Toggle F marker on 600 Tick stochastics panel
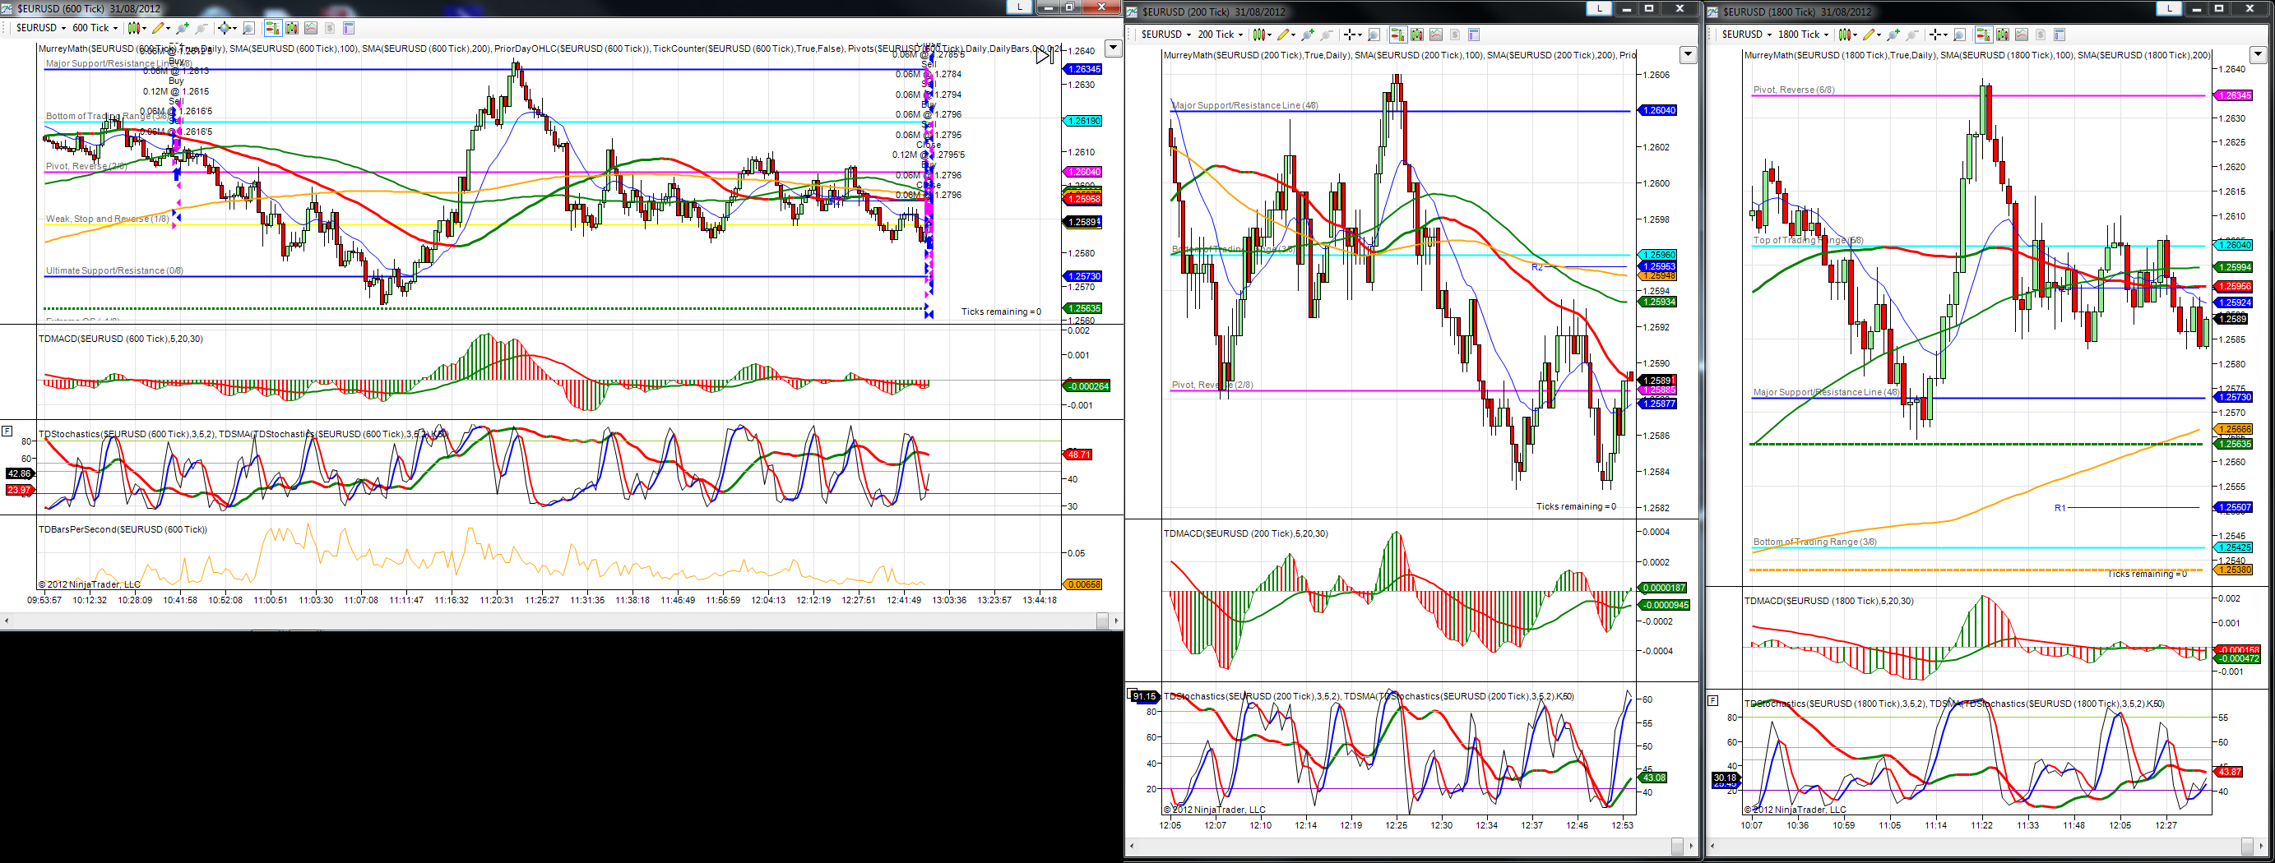 click(x=7, y=431)
